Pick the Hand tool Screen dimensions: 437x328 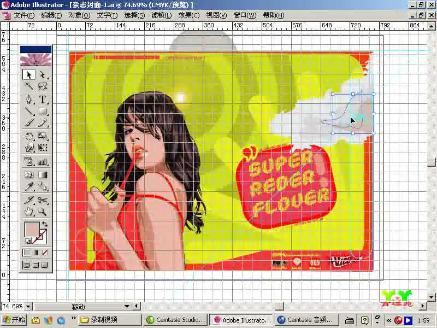pyautogui.click(x=29, y=212)
